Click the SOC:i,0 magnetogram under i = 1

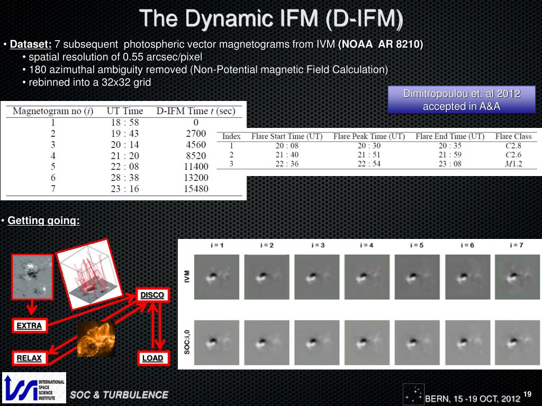pos(216,343)
